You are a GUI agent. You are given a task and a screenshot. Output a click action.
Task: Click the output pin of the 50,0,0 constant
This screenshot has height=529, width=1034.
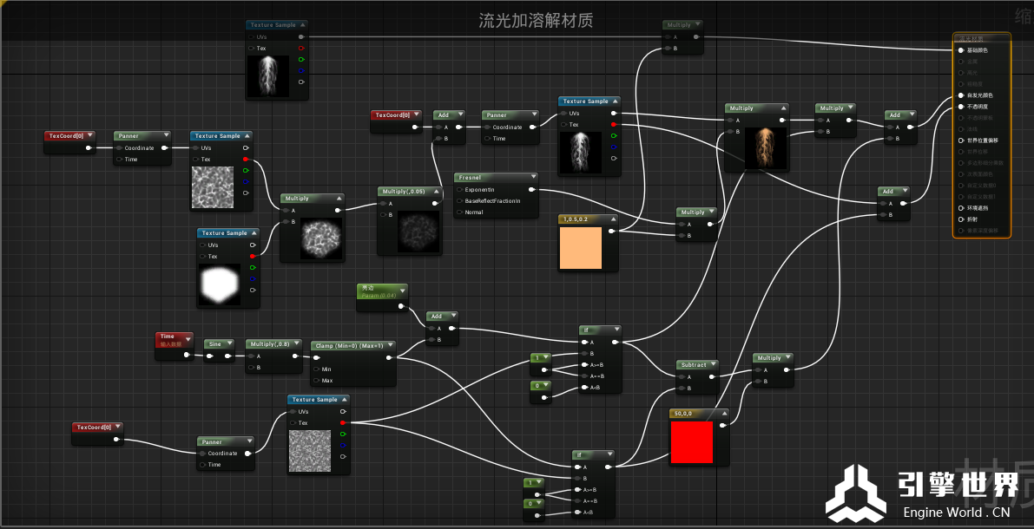[x=722, y=426]
